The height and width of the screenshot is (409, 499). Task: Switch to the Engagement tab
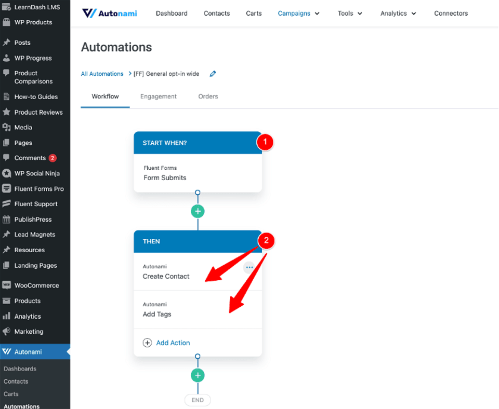[x=158, y=96]
